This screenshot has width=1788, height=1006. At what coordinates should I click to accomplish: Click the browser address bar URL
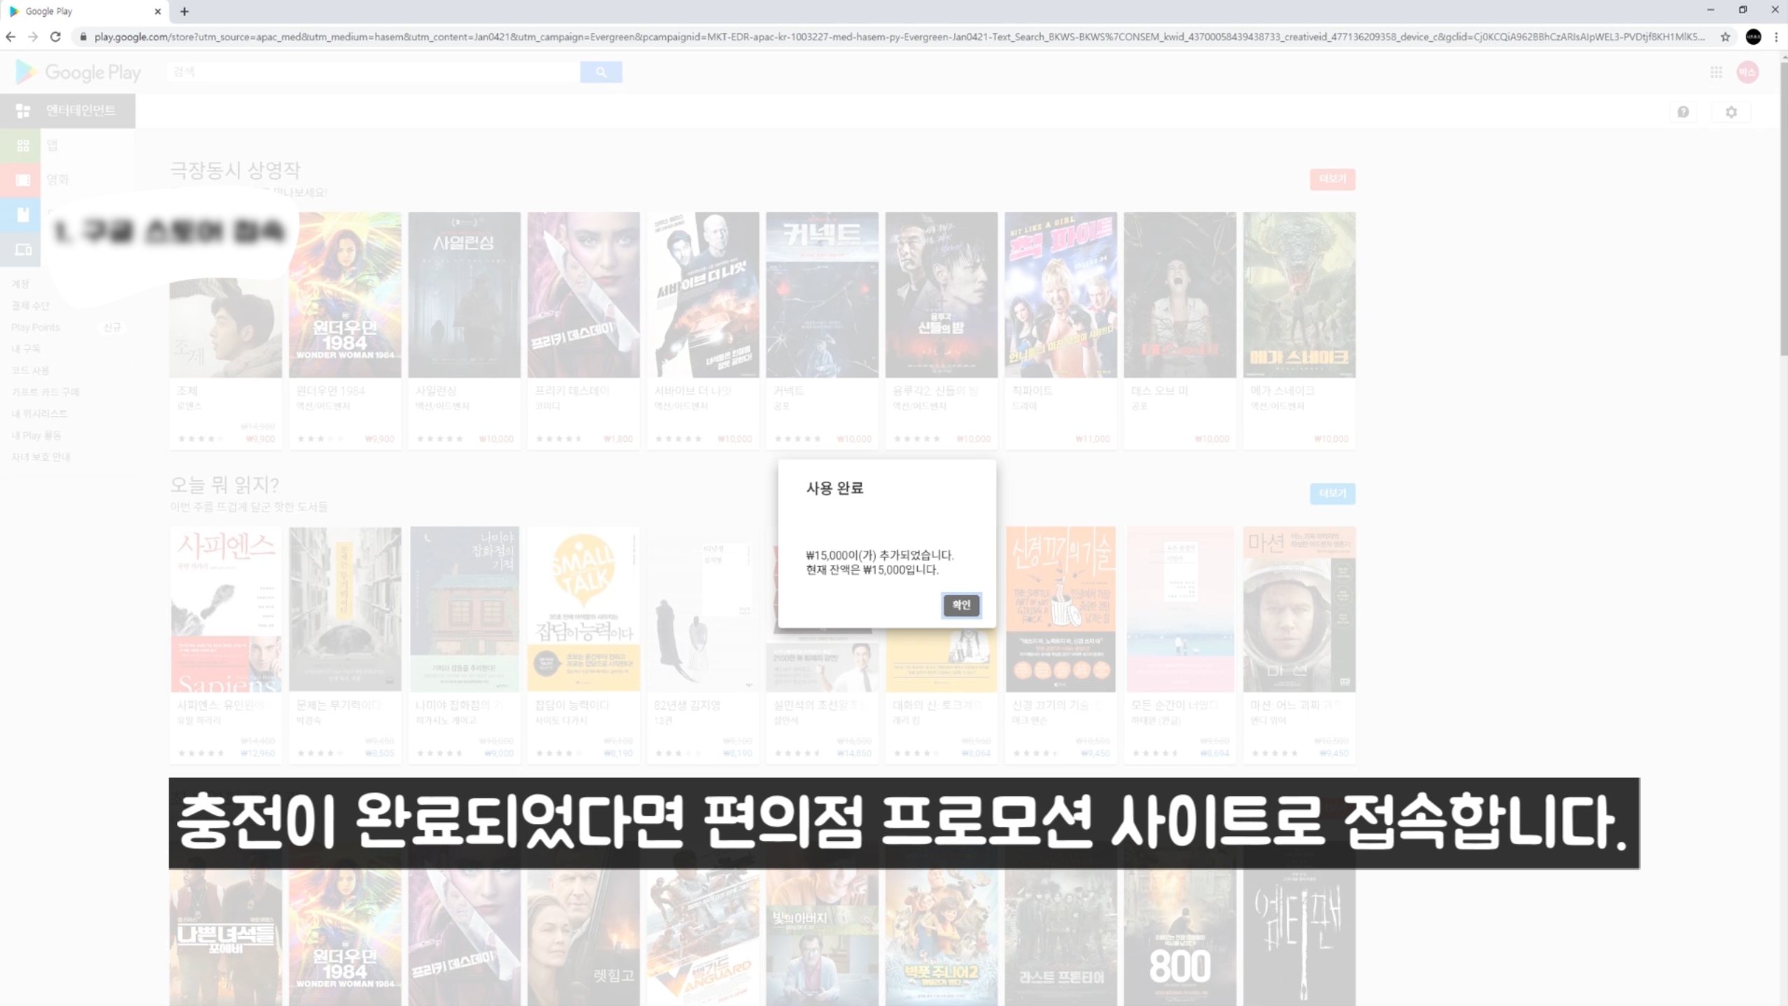click(x=899, y=37)
